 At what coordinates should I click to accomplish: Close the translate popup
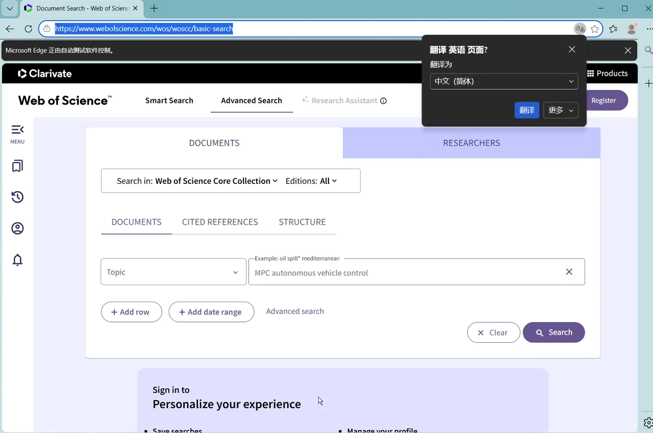pyautogui.click(x=572, y=50)
